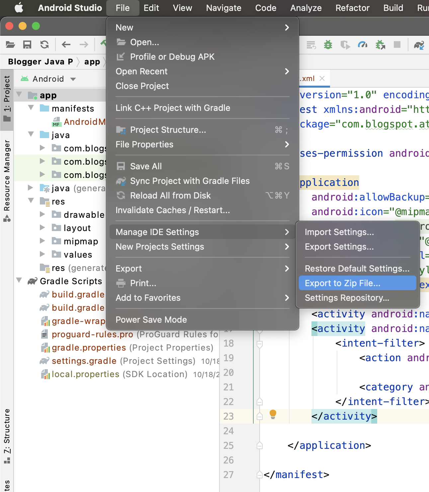Expand the values folder
The height and width of the screenshot is (492, 429).
(42, 254)
